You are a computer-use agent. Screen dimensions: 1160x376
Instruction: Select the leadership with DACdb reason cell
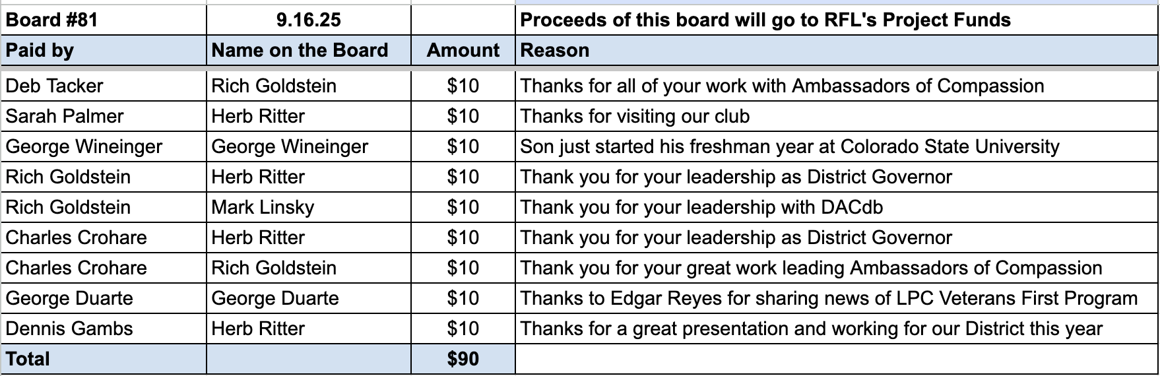pyautogui.click(x=837, y=207)
